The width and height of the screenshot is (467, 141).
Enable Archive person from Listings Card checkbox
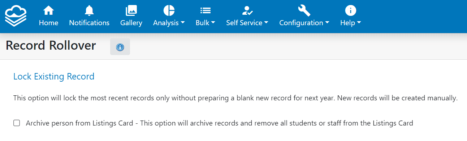point(17,123)
